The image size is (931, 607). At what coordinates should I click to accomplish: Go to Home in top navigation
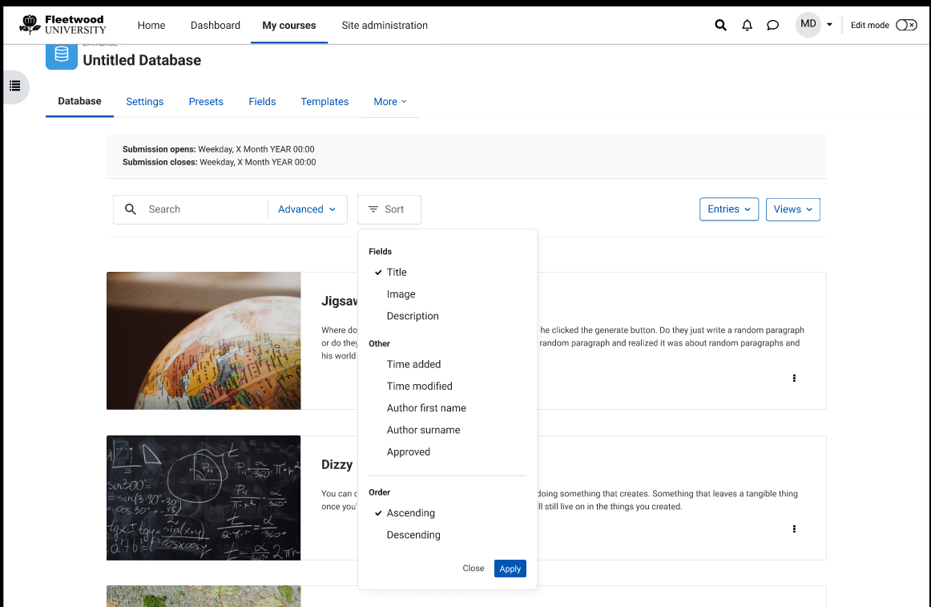pos(151,26)
